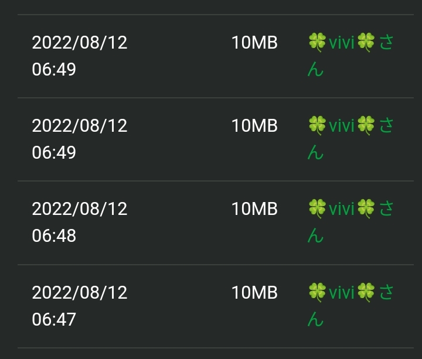Click the 06:48 timestamp
Image resolution: width=422 pixels, height=359 pixels.
click(54, 236)
